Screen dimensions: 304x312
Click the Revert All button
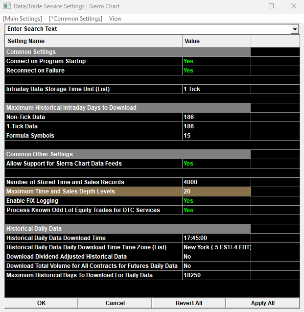189,303
